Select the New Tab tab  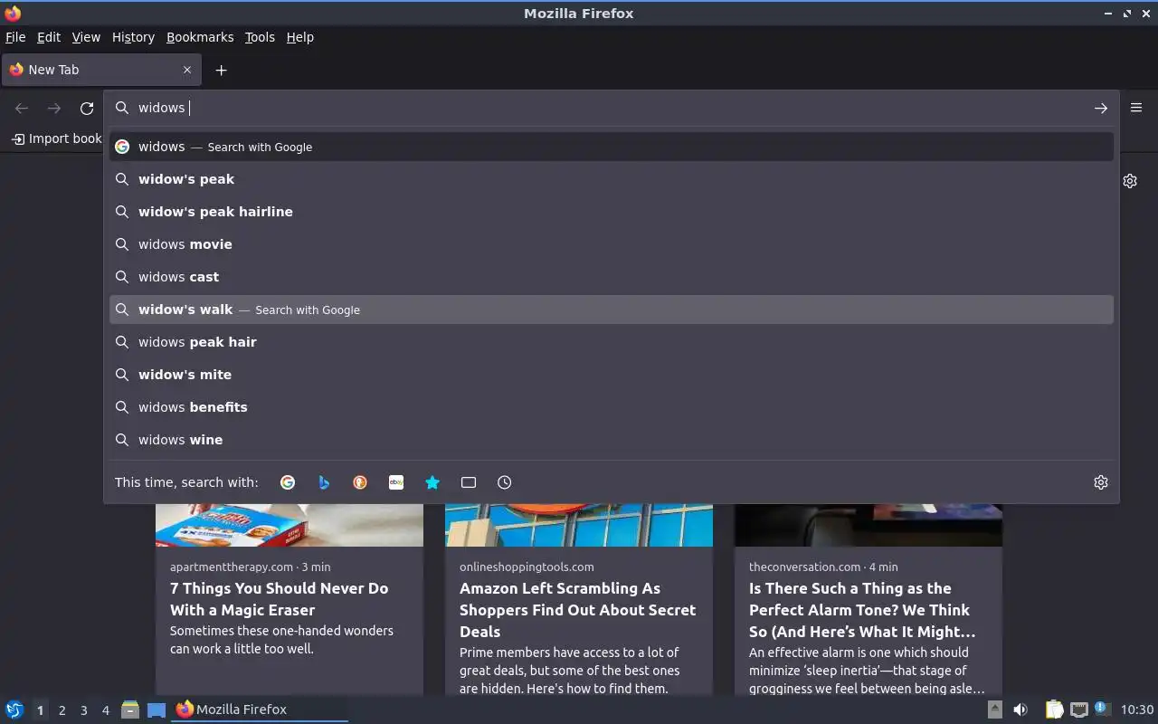click(100, 70)
